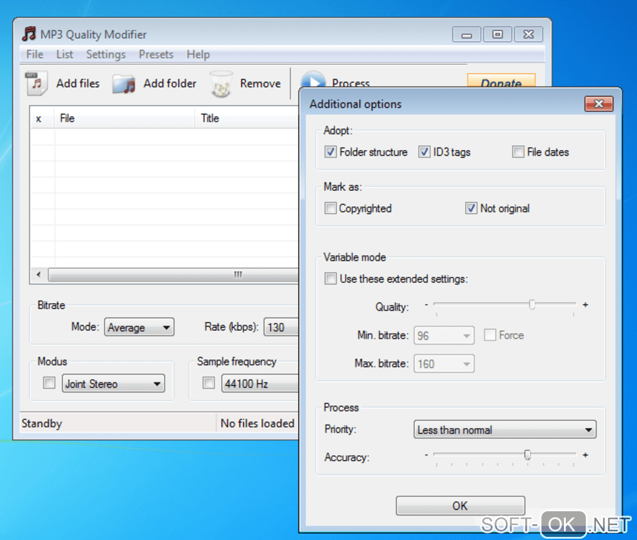Close the Additional options dialog
Image resolution: width=637 pixels, height=540 pixels.
coord(599,104)
